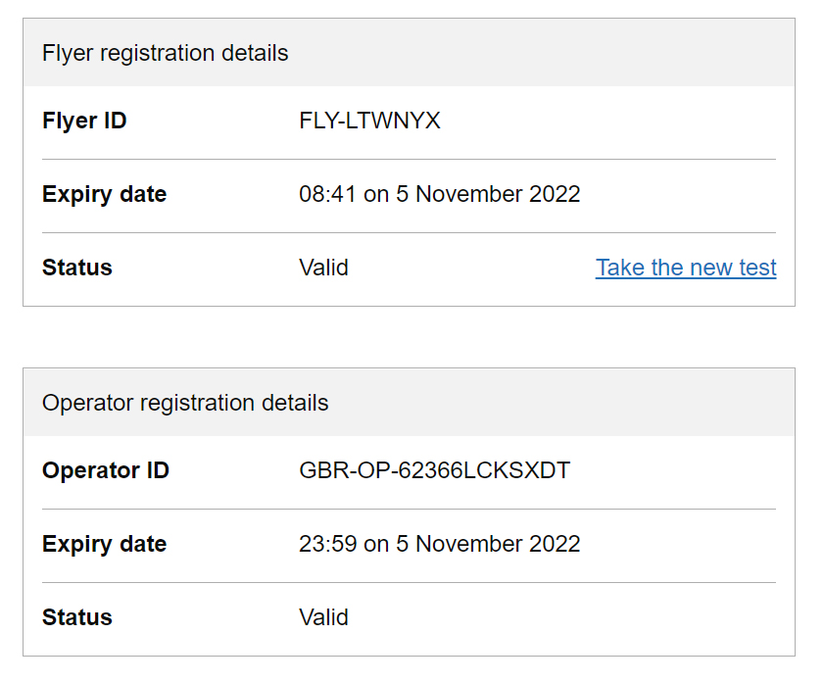Click the Operator registration details heading
This screenshot has height=683, width=824.
pyautogui.click(x=185, y=403)
